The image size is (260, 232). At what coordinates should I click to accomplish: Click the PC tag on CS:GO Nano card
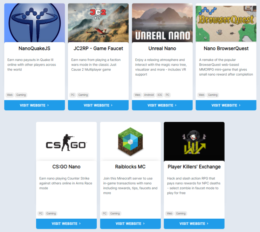click(41, 213)
